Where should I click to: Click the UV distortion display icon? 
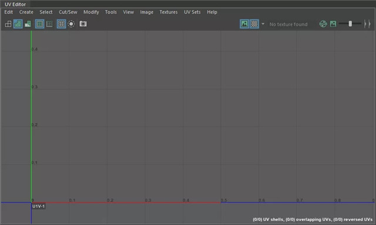point(28,24)
